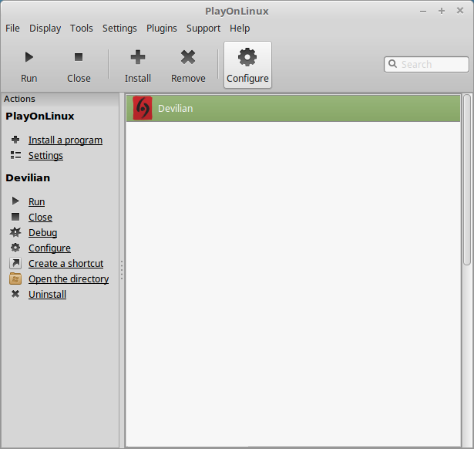Click the bug icon beside Debug
The width and height of the screenshot is (474, 449).
[x=15, y=232]
